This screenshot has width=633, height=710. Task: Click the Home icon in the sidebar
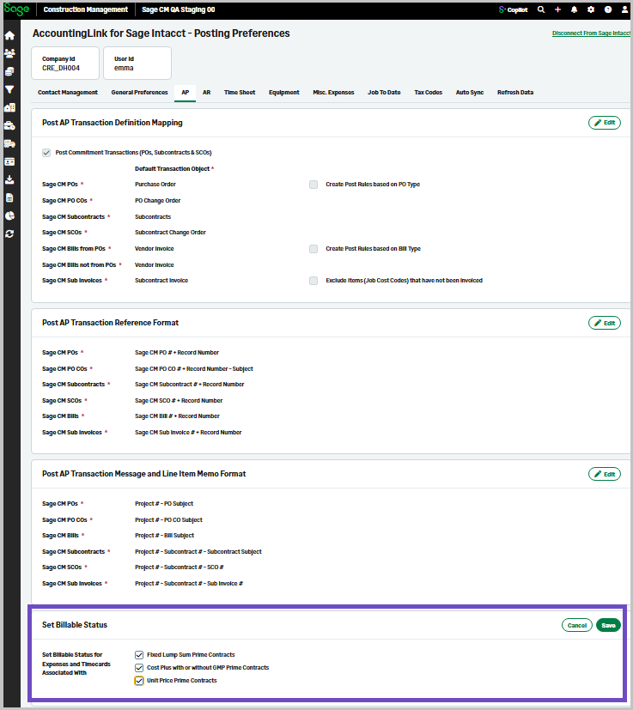[9, 36]
